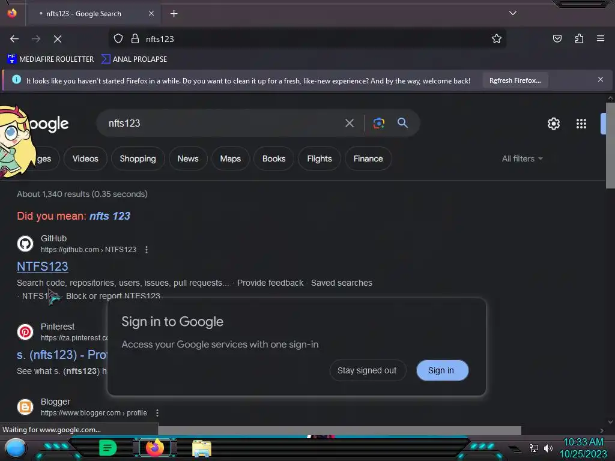The width and height of the screenshot is (615, 461).
Task: Click the Blogger favicon in results
Action: [x=25, y=407]
